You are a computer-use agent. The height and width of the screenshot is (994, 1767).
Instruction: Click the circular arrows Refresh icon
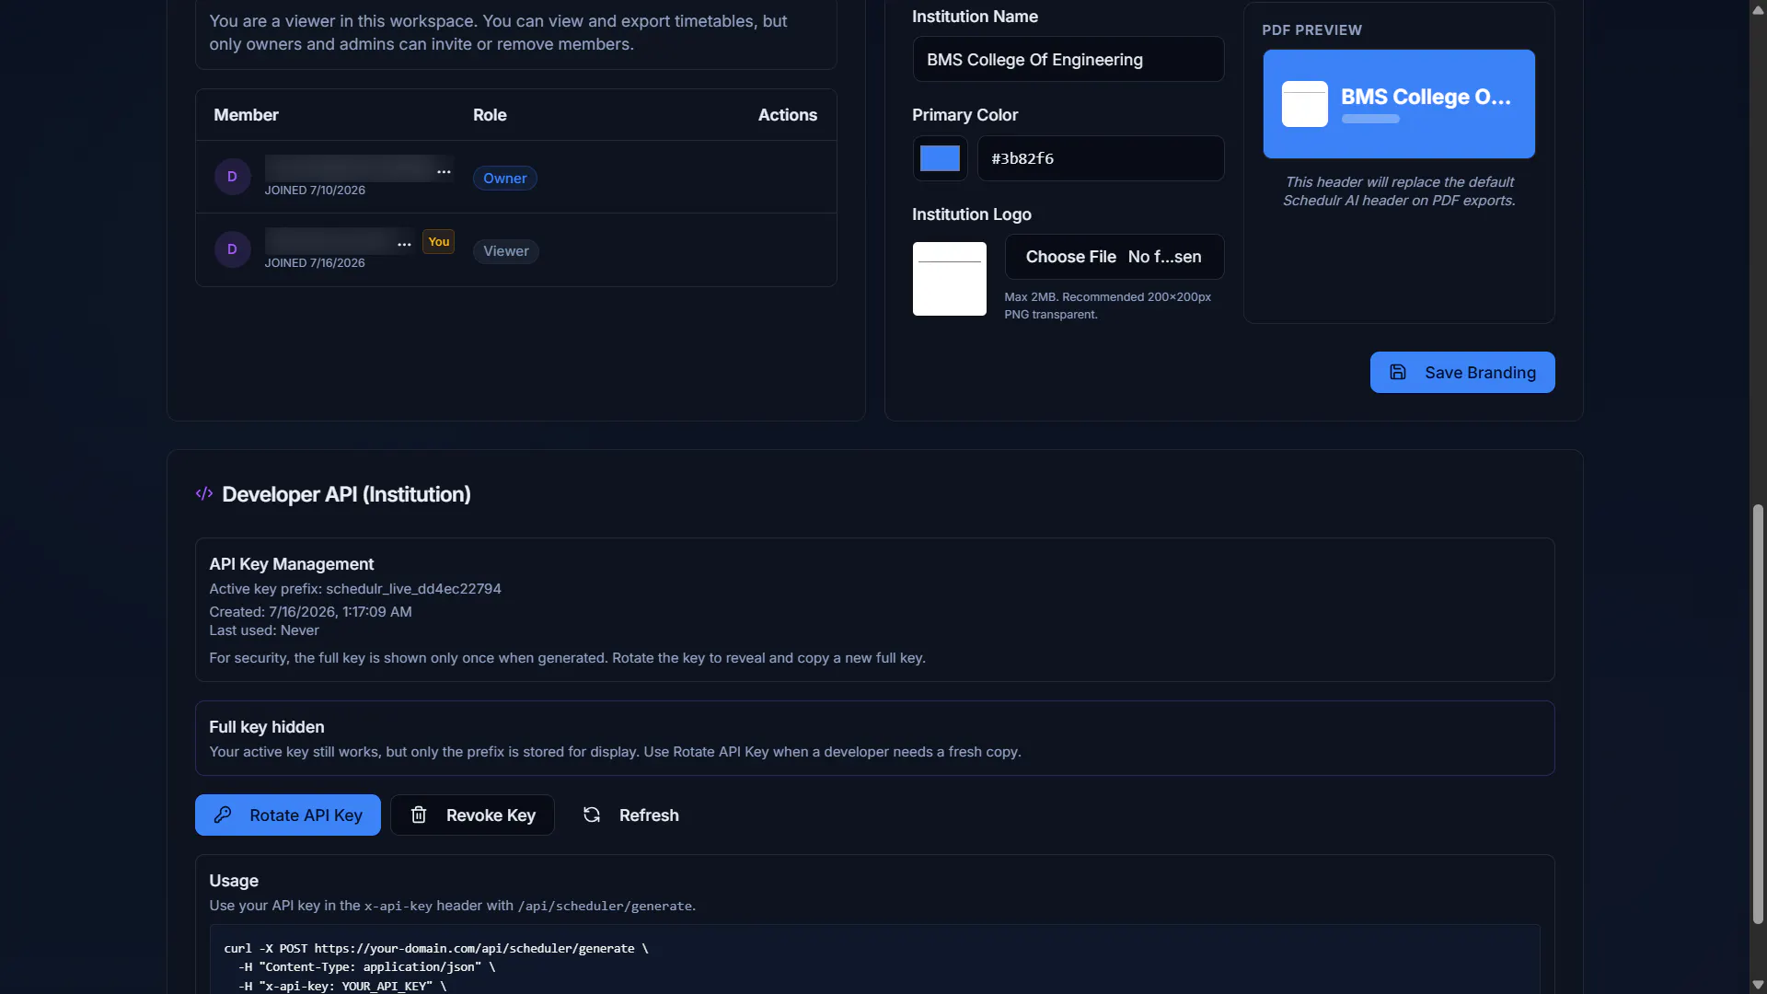coord(592,815)
